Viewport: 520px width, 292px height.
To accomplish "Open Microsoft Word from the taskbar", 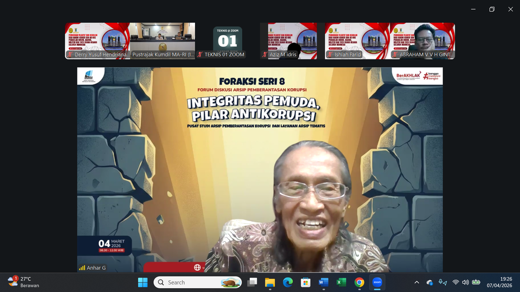I will pos(323,282).
